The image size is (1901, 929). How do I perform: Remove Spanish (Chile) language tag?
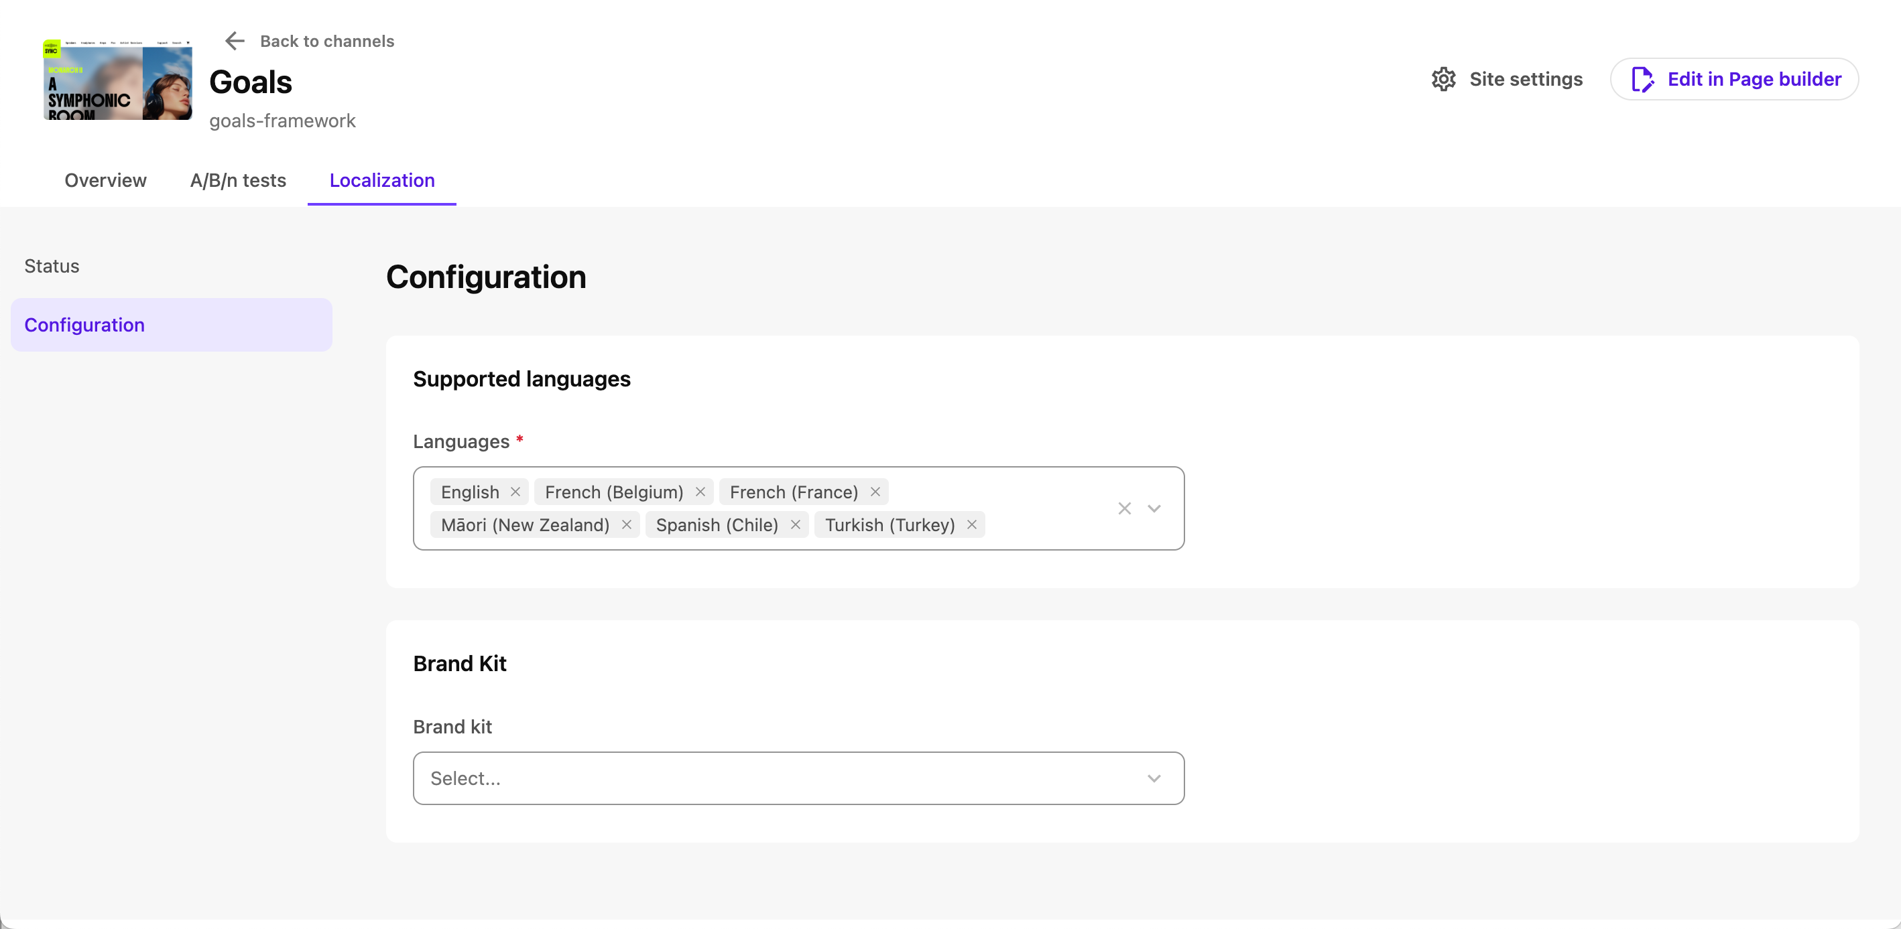[x=796, y=524]
